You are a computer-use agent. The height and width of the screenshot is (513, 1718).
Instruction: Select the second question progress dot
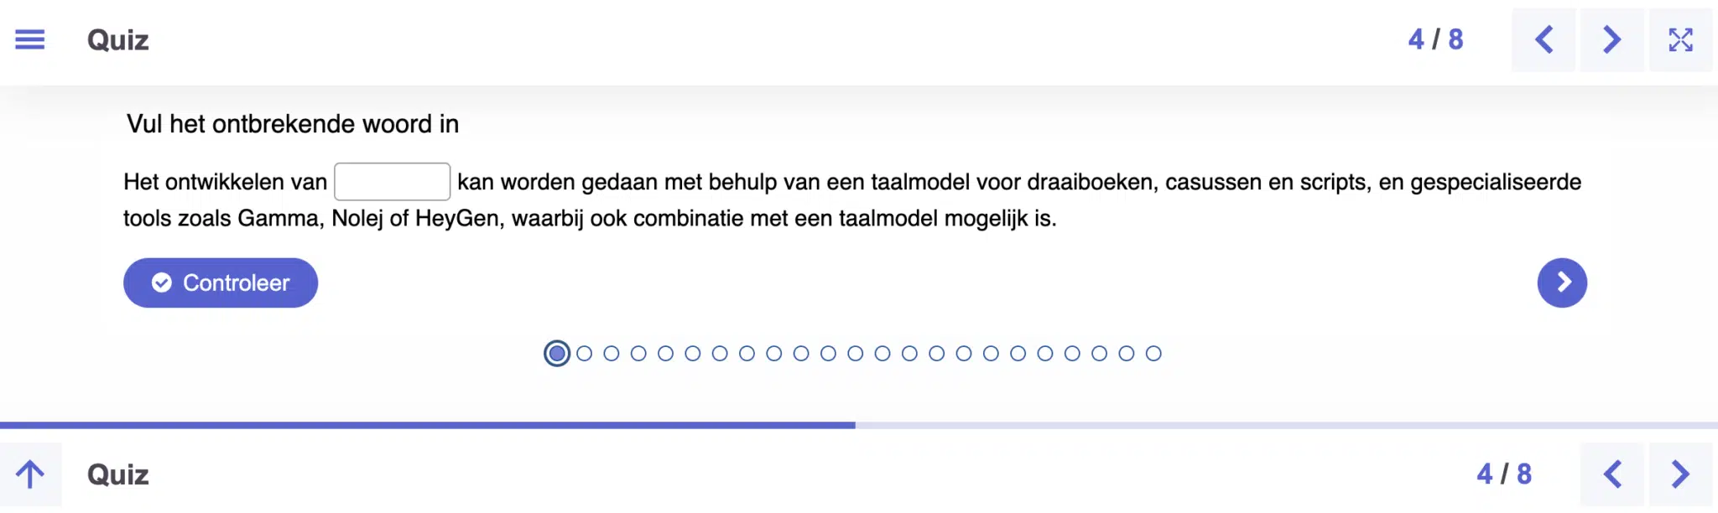click(x=585, y=354)
